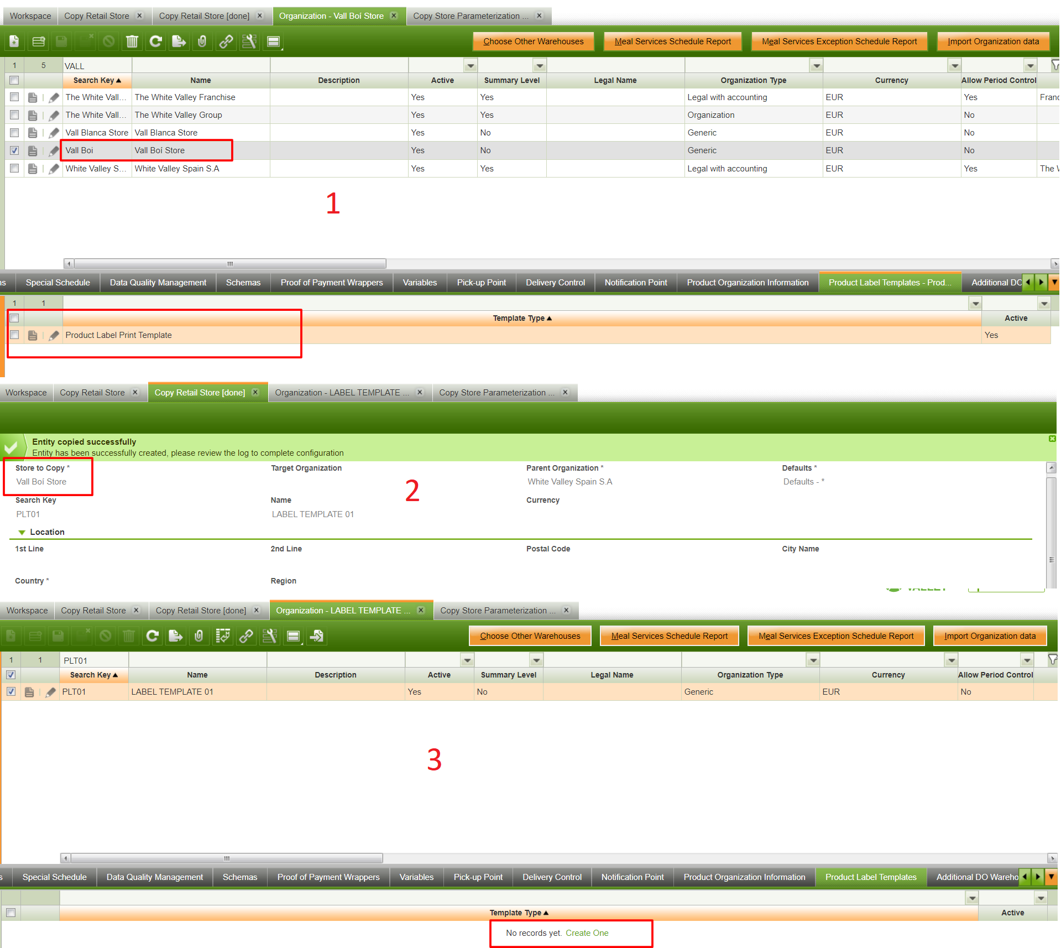Click Meal Services Schedule Report in LABEL TEMPLATE window
The image size is (1061, 948).
pyautogui.click(x=669, y=636)
